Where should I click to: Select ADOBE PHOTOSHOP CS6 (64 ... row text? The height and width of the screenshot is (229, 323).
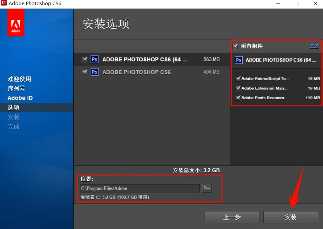[x=145, y=59]
